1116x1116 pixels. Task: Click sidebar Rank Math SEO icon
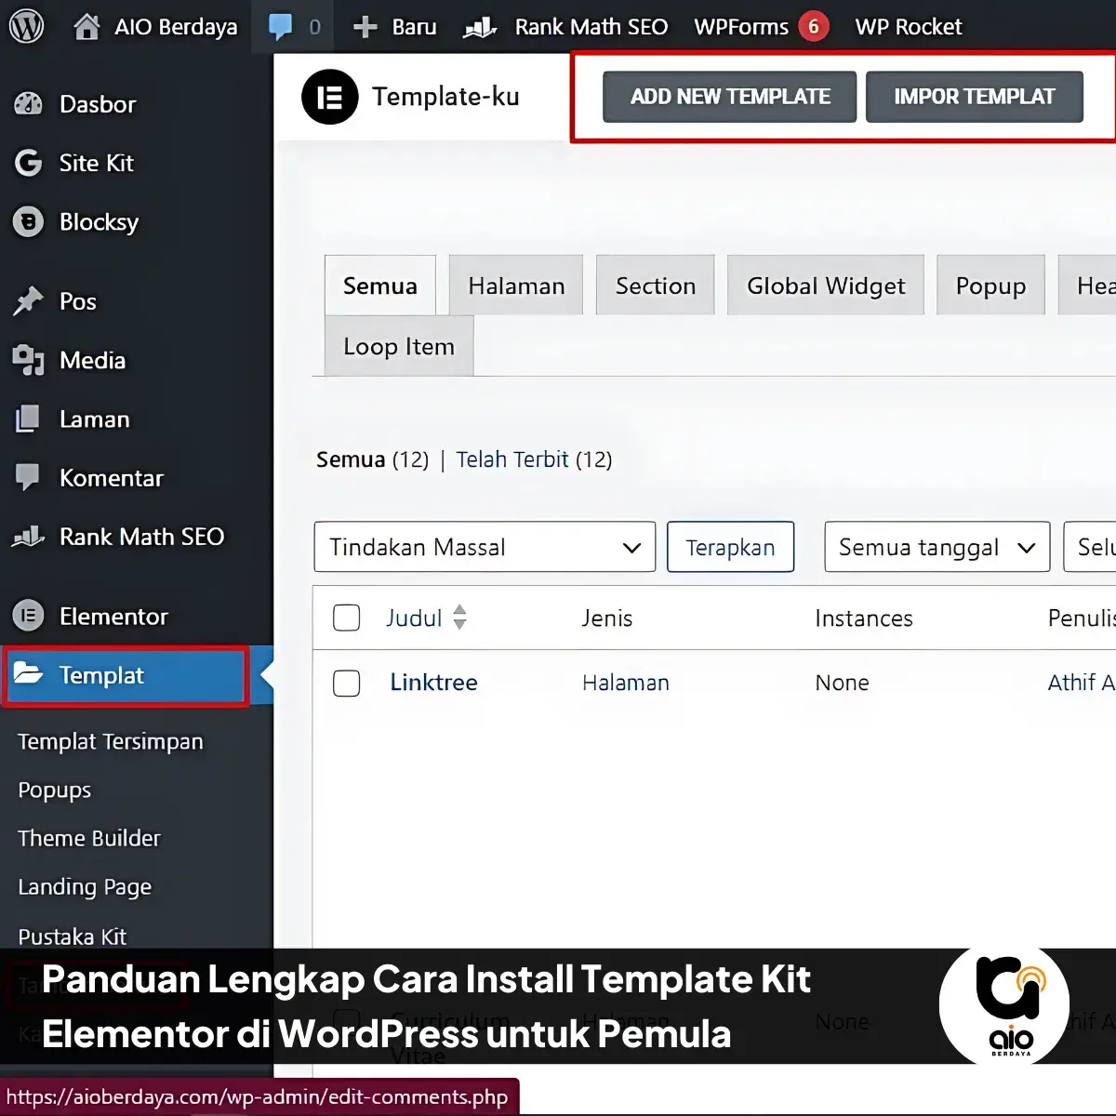28,537
